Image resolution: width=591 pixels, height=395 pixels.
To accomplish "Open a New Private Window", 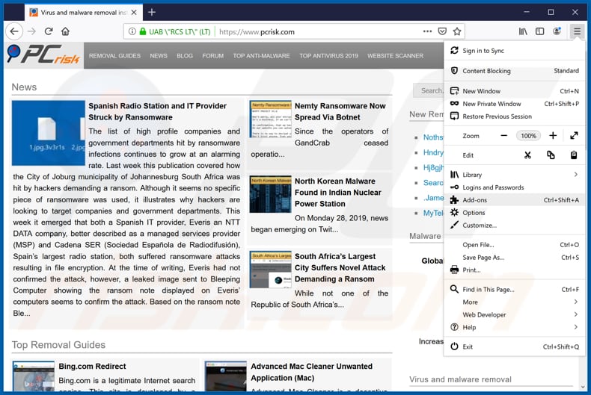I will [x=514, y=104].
